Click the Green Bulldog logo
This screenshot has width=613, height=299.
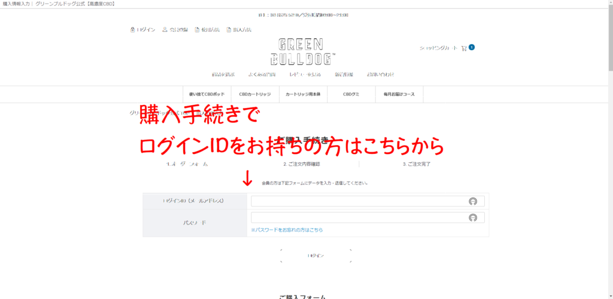click(x=303, y=51)
